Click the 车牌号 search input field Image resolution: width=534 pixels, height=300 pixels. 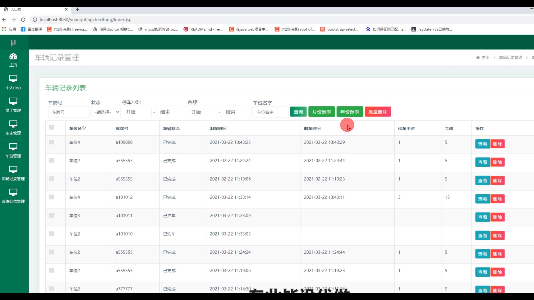coord(69,112)
